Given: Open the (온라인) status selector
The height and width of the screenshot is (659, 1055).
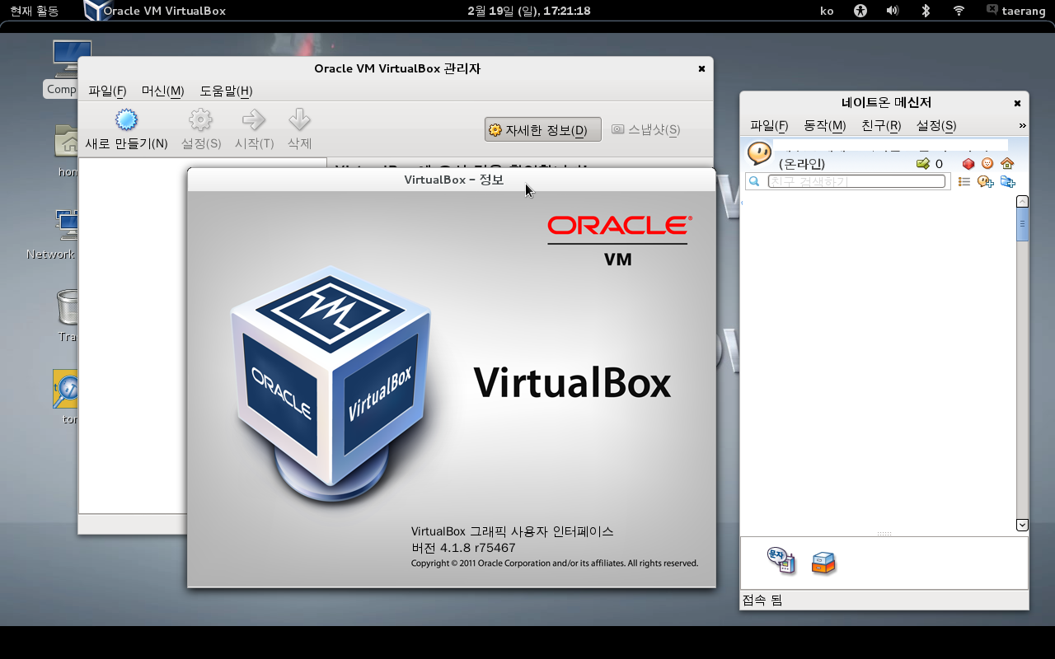Looking at the screenshot, I should coord(802,164).
